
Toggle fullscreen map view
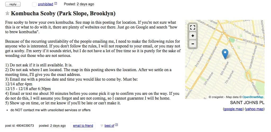(192, 27)
